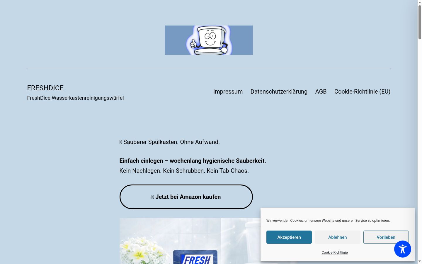422x264 pixels.
Task: Click the scrollbar down arrow
Action: point(420,261)
